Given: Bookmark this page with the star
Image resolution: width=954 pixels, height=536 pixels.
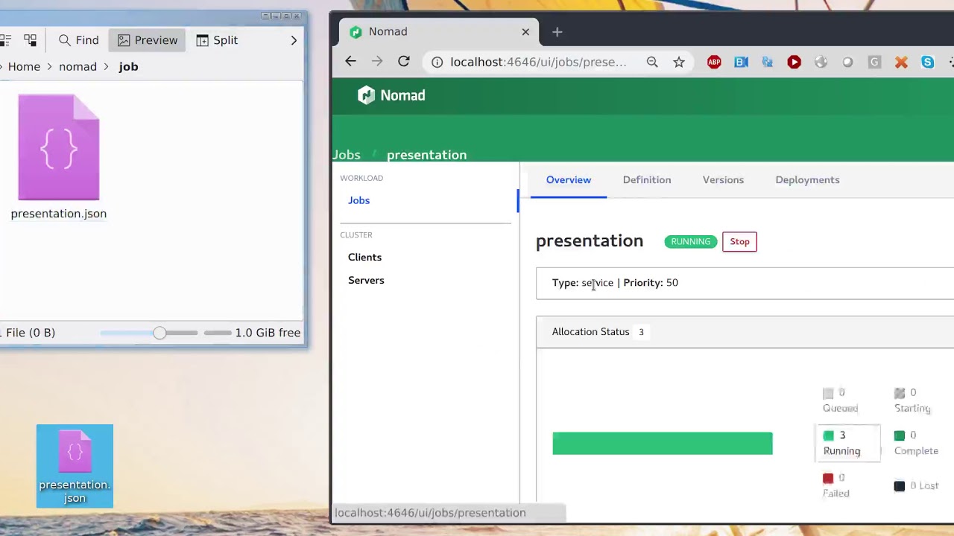Looking at the screenshot, I should (x=679, y=62).
